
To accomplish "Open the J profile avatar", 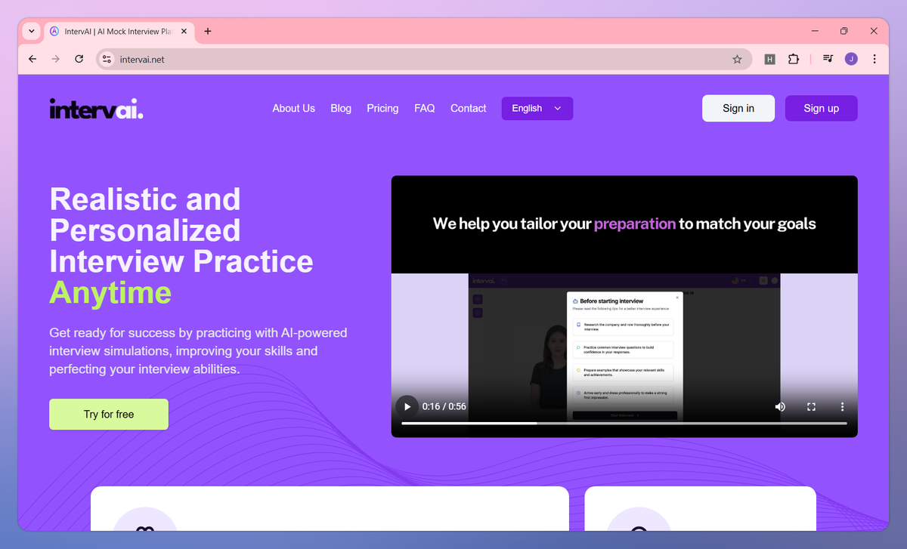I will click(x=851, y=59).
